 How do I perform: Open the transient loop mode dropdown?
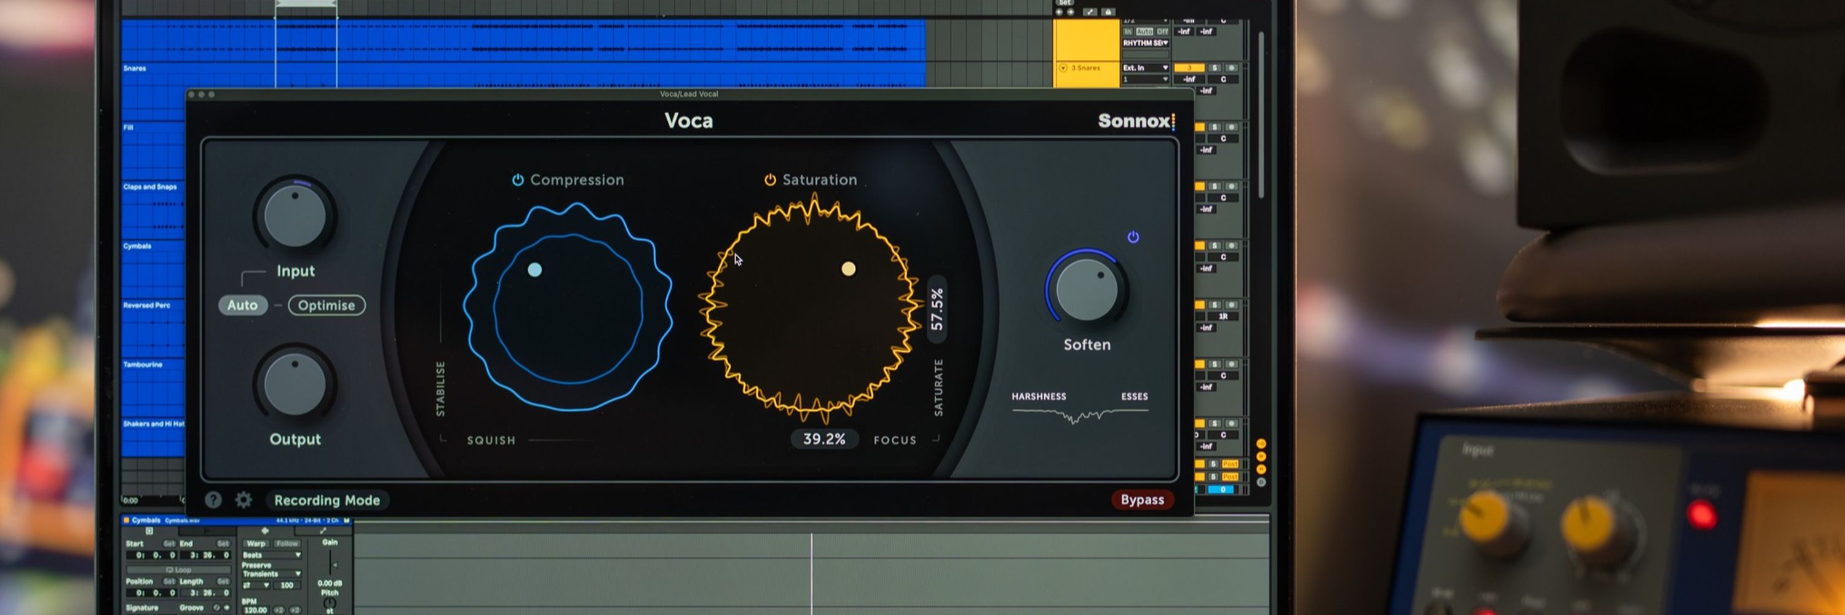click(256, 585)
